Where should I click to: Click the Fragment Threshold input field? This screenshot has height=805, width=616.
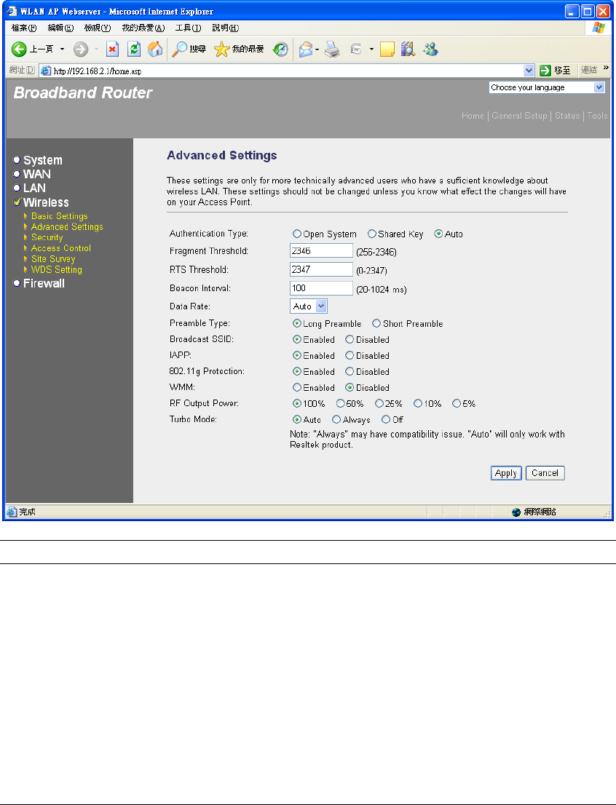322,250
